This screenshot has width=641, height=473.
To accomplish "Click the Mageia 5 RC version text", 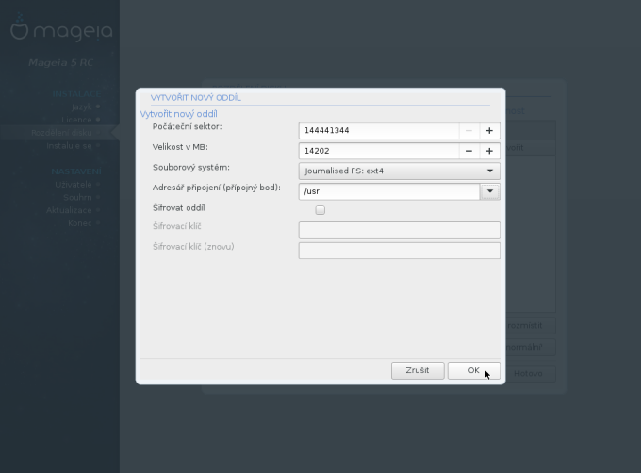I will click(x=60, y=62).
